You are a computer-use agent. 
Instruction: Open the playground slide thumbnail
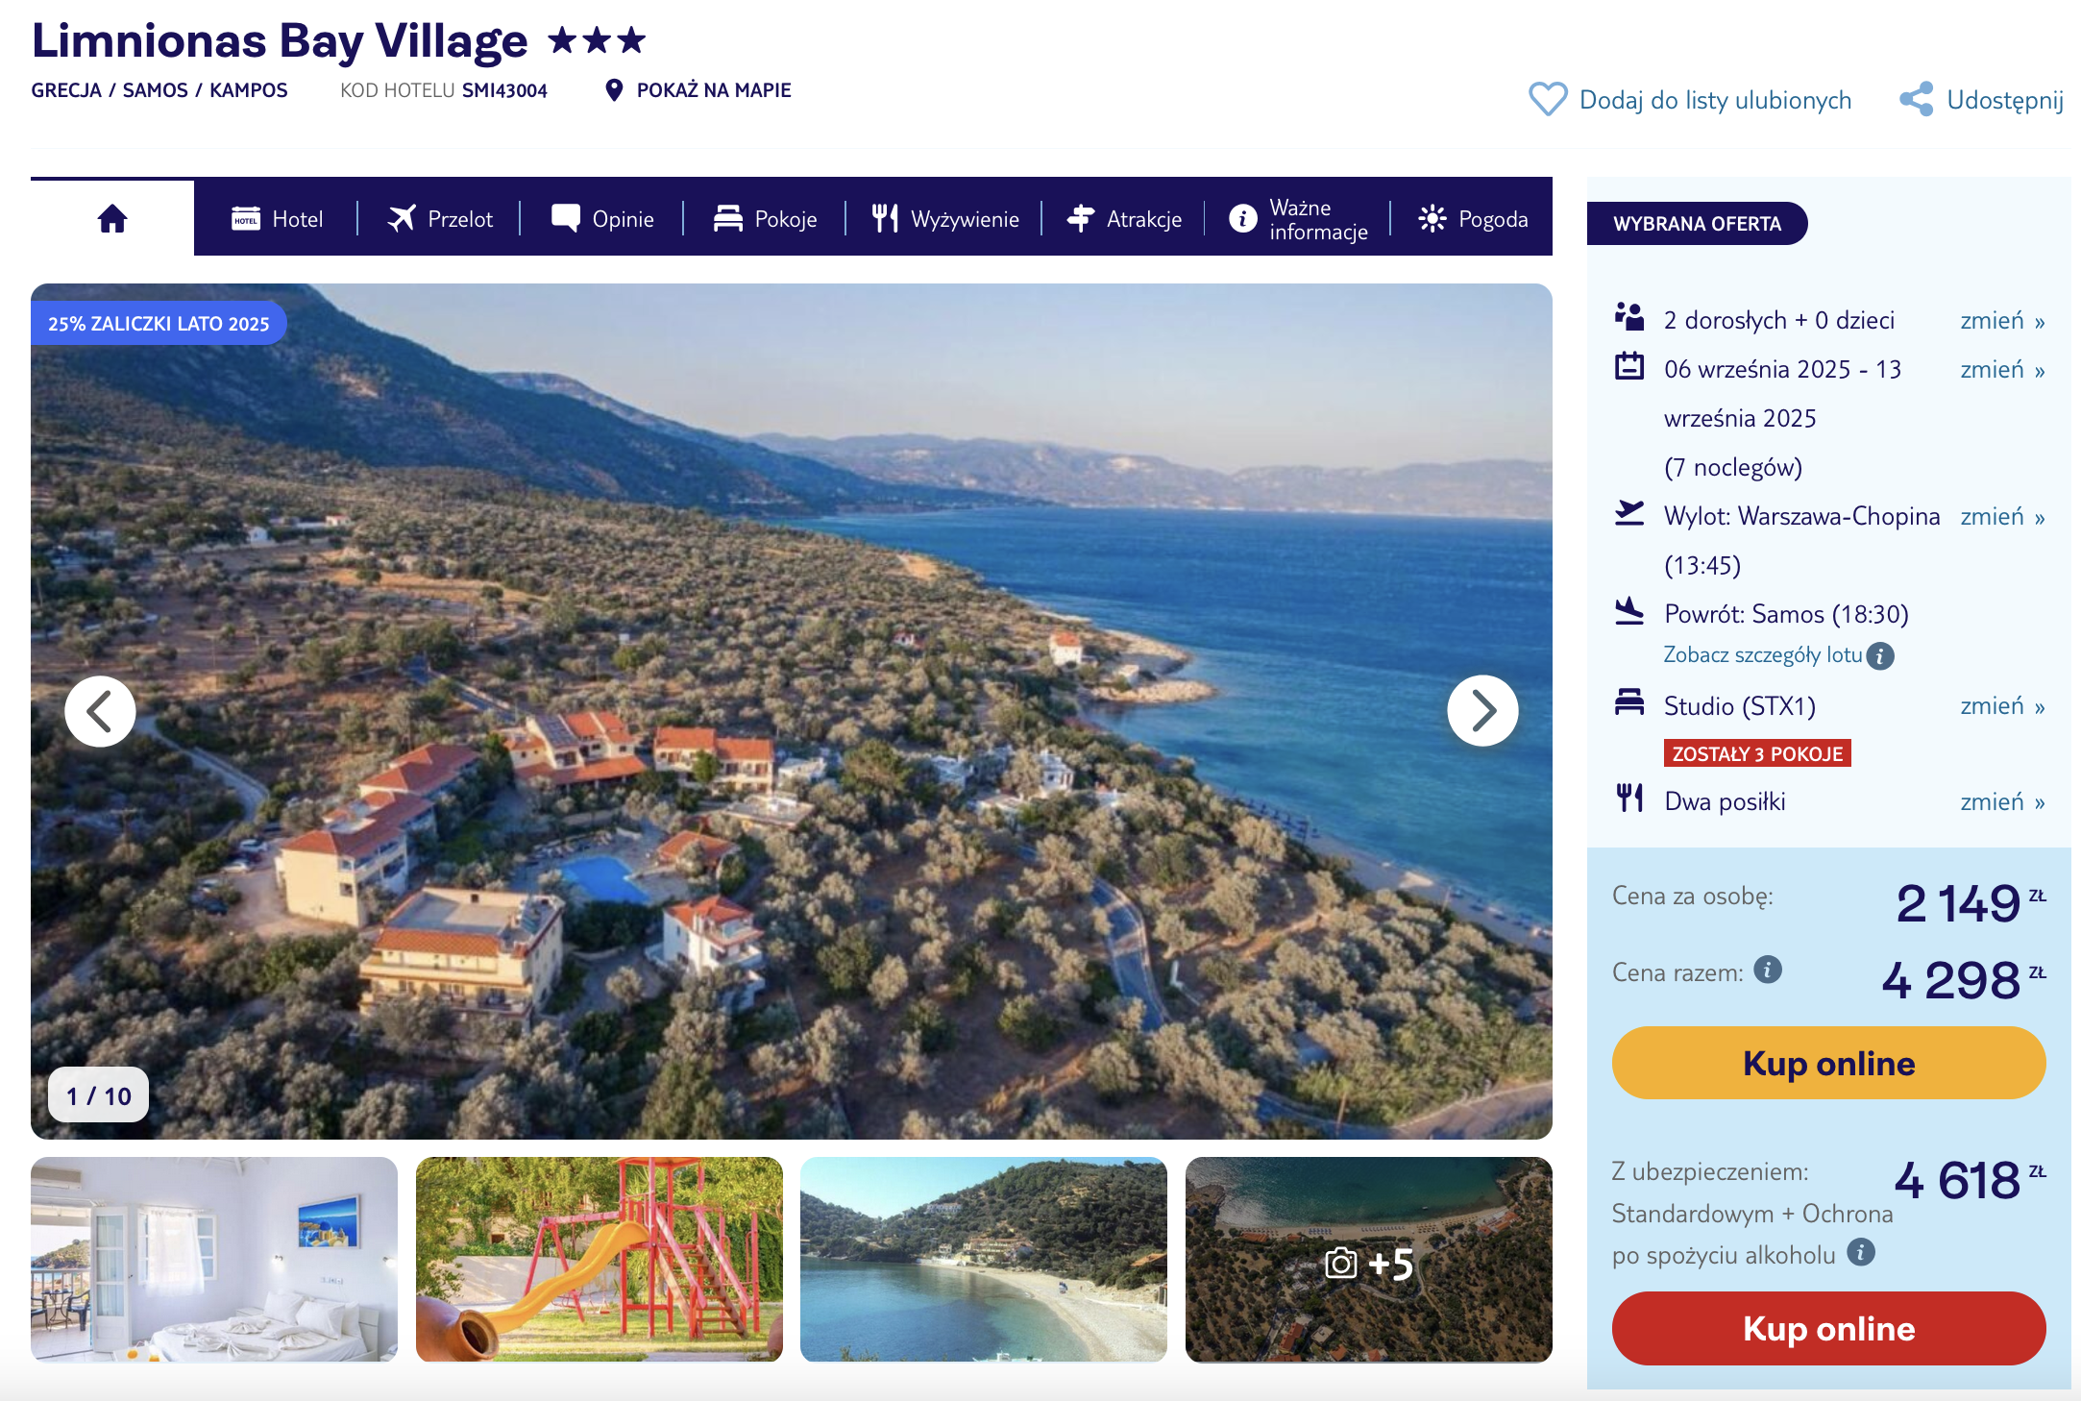(x=599, y=1259)
